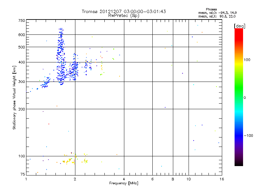The image size is (261, 195).
Task: Click the x-axis tick label "1"
Action: coord(26,179)
